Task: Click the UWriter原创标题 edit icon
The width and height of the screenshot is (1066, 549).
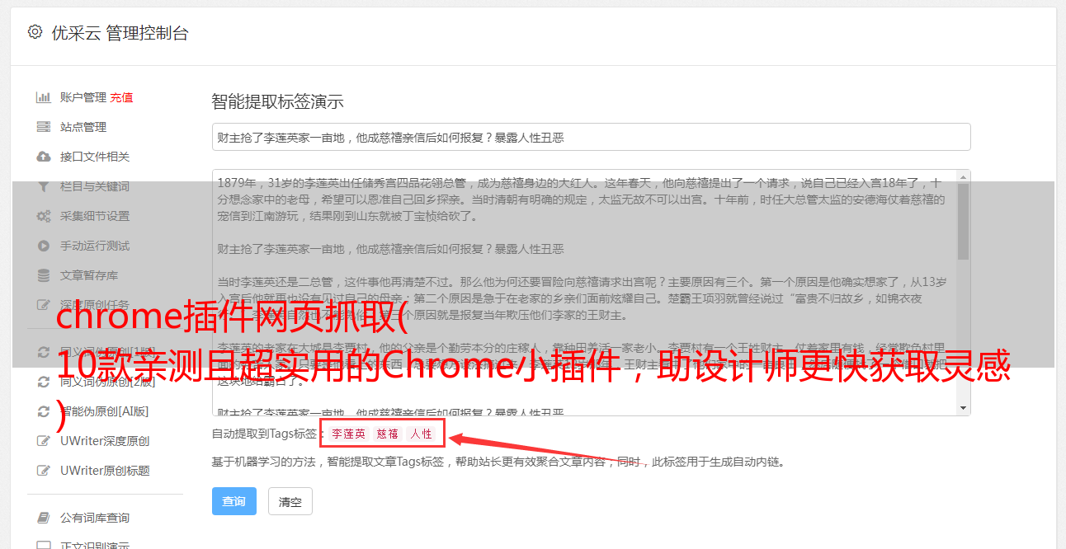Action: click(44, 471)
